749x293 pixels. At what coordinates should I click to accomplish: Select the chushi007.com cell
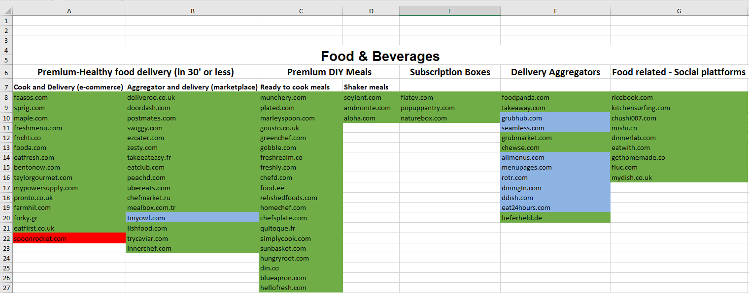[680, 118]
